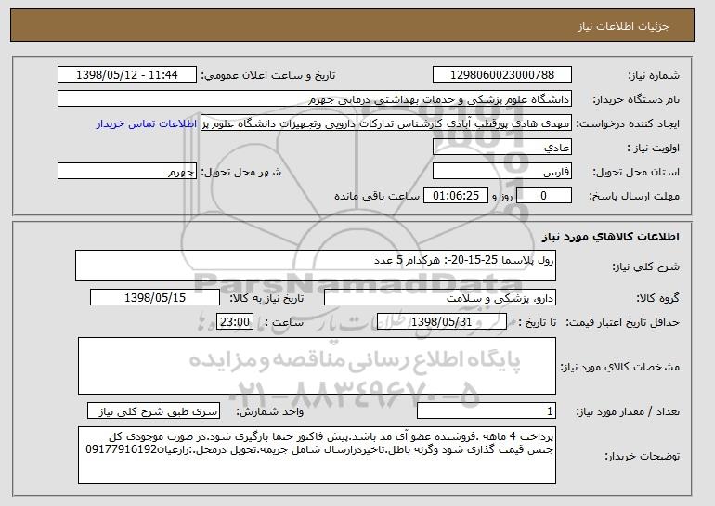The height and width of the screenshot is (506, 715).
Task: Click the label تاریخ نیاز به کالا
Action: click(266, 298)
